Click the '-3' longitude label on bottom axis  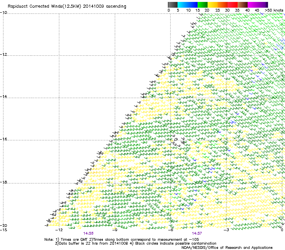pyautogui.click(x=226, y=230)
